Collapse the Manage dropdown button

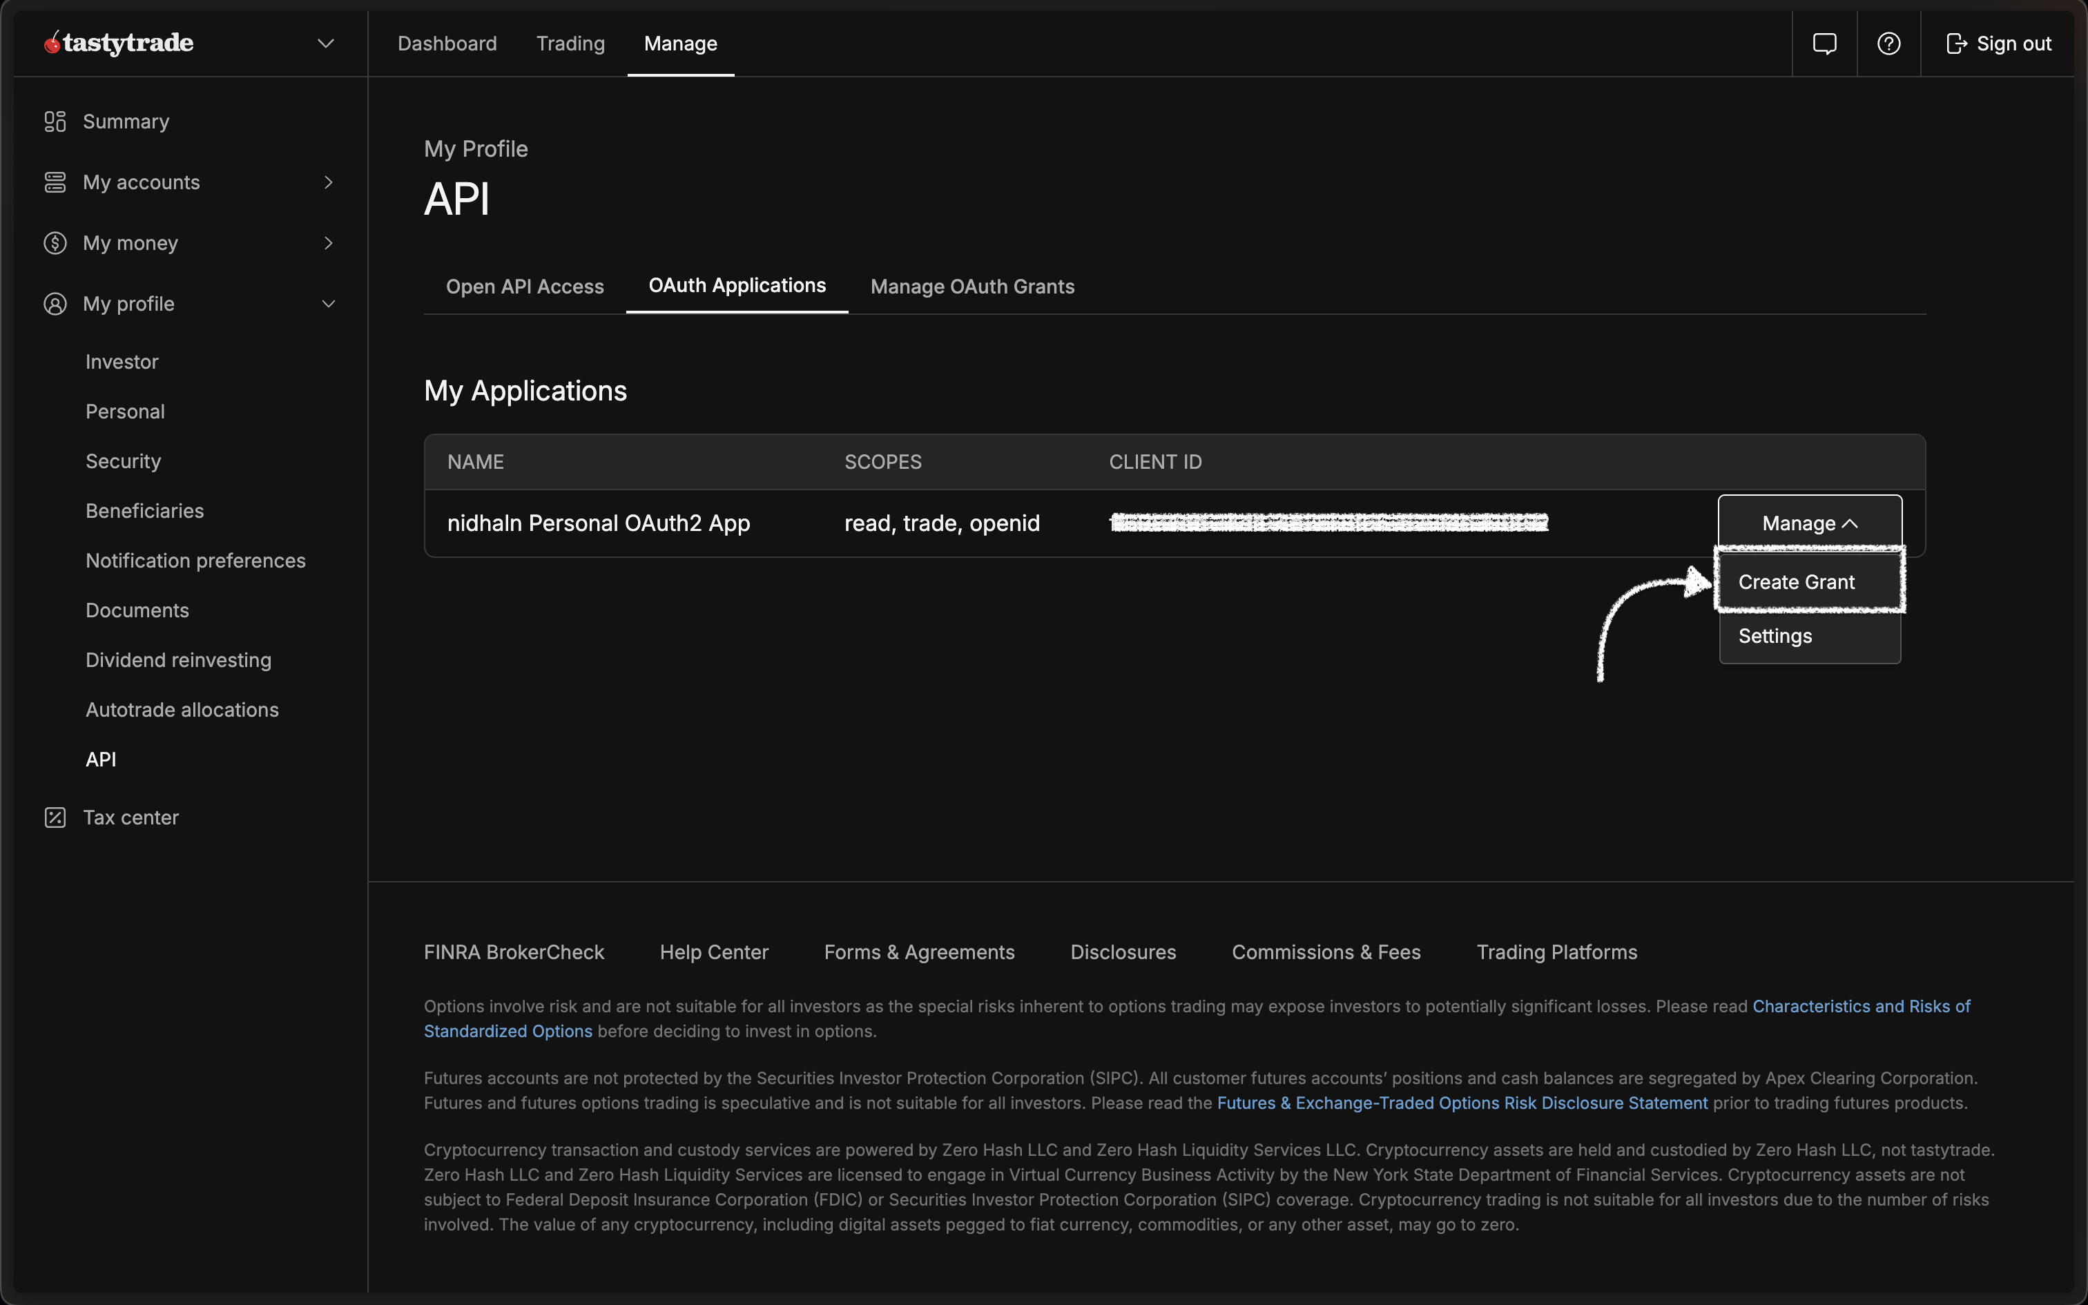pyautogui.click(x=1809, y=523)
